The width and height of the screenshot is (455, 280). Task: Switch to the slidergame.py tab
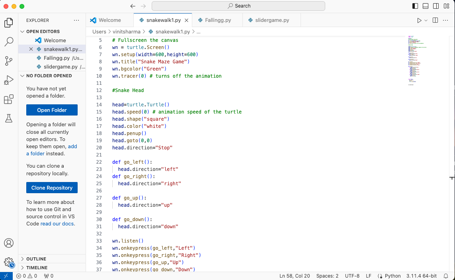272,20
